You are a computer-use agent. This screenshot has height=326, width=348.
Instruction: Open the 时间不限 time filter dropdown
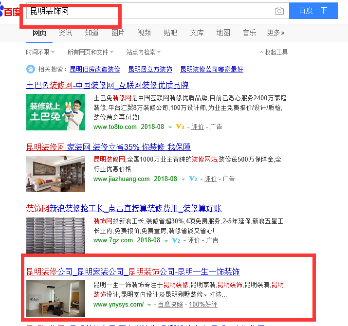[40, 52]
